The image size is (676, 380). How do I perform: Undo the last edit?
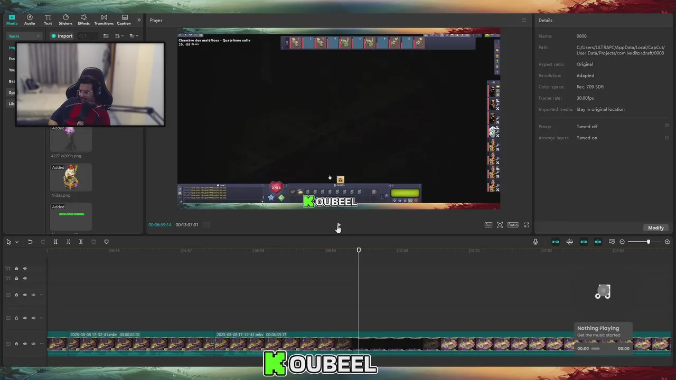(x=30, y=242)
